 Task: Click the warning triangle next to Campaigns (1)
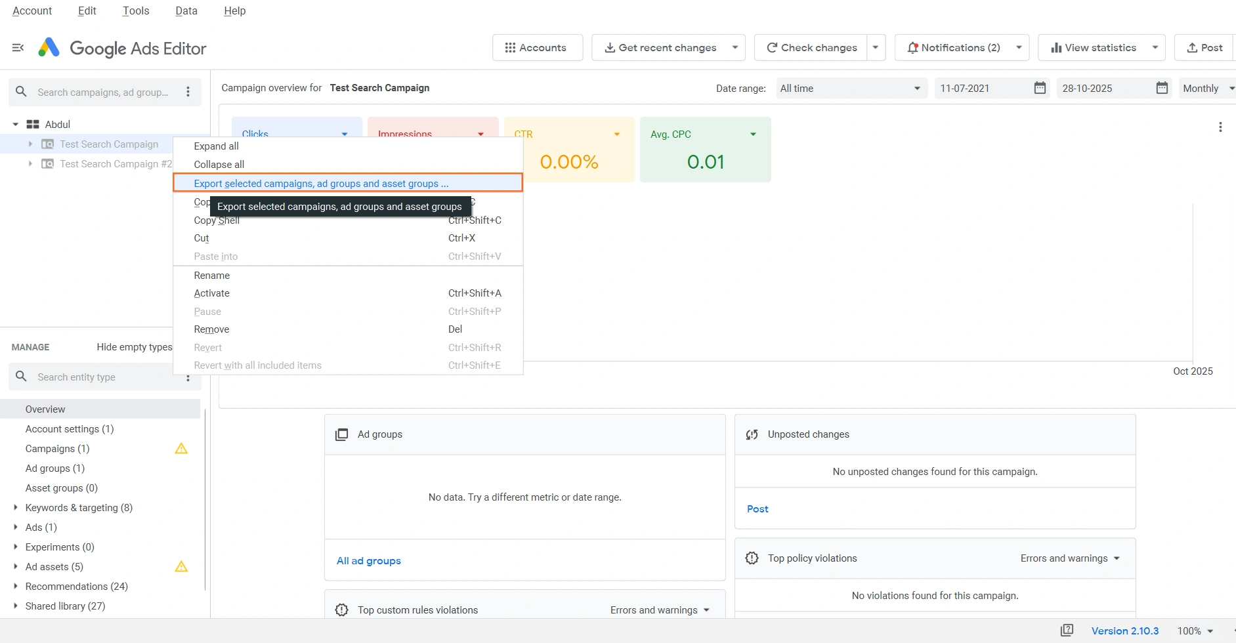pyautogui.click(x=182, y=449)
